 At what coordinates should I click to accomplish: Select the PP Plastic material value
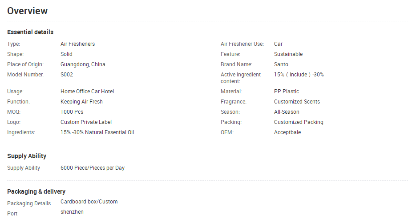287,92
